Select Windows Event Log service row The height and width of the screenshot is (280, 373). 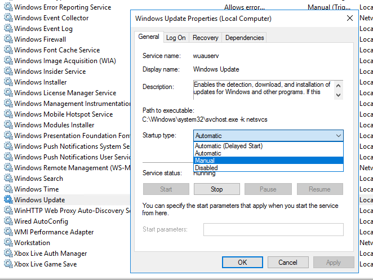[x=43, y=29]
